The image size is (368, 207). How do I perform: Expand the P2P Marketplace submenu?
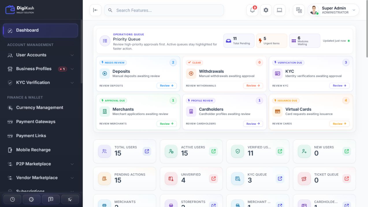coord(40,164)
